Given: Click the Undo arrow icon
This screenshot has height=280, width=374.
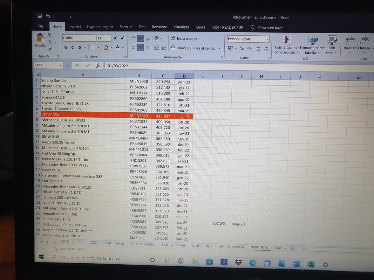Looking at the screenshot, I should click(x=48, y=16).
